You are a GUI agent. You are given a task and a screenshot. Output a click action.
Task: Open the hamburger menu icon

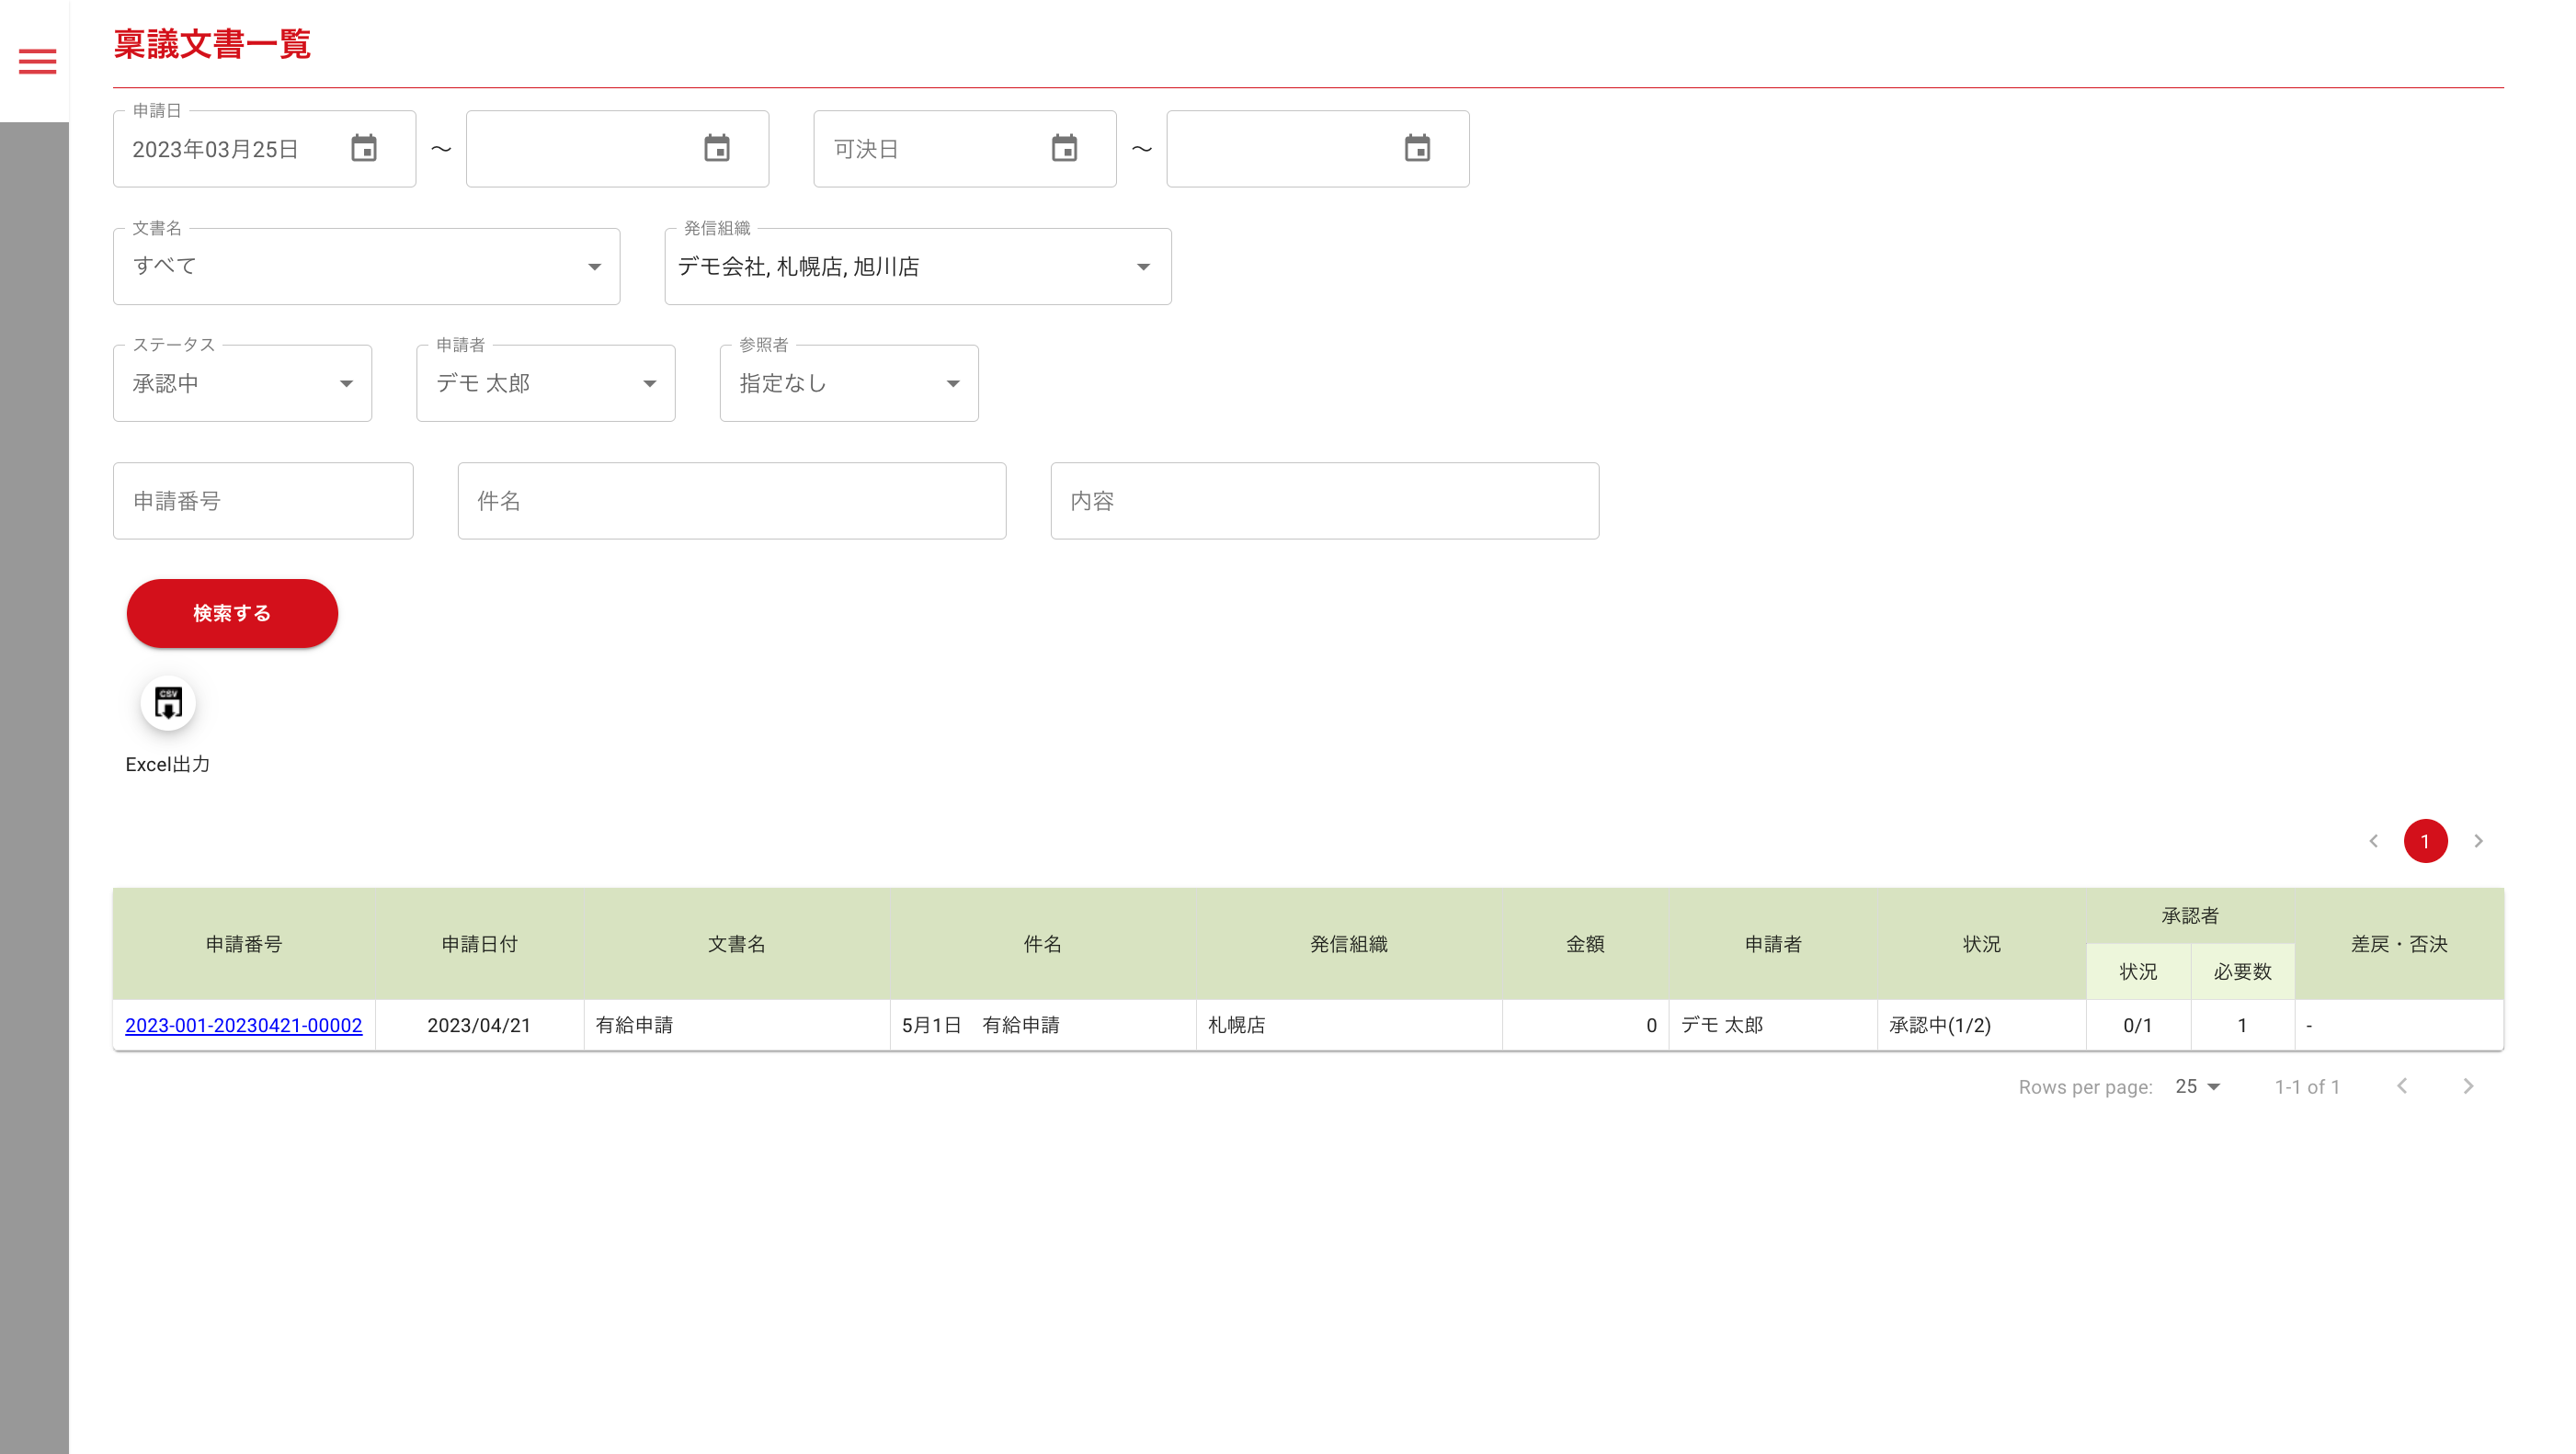click(x=37, y=62)
